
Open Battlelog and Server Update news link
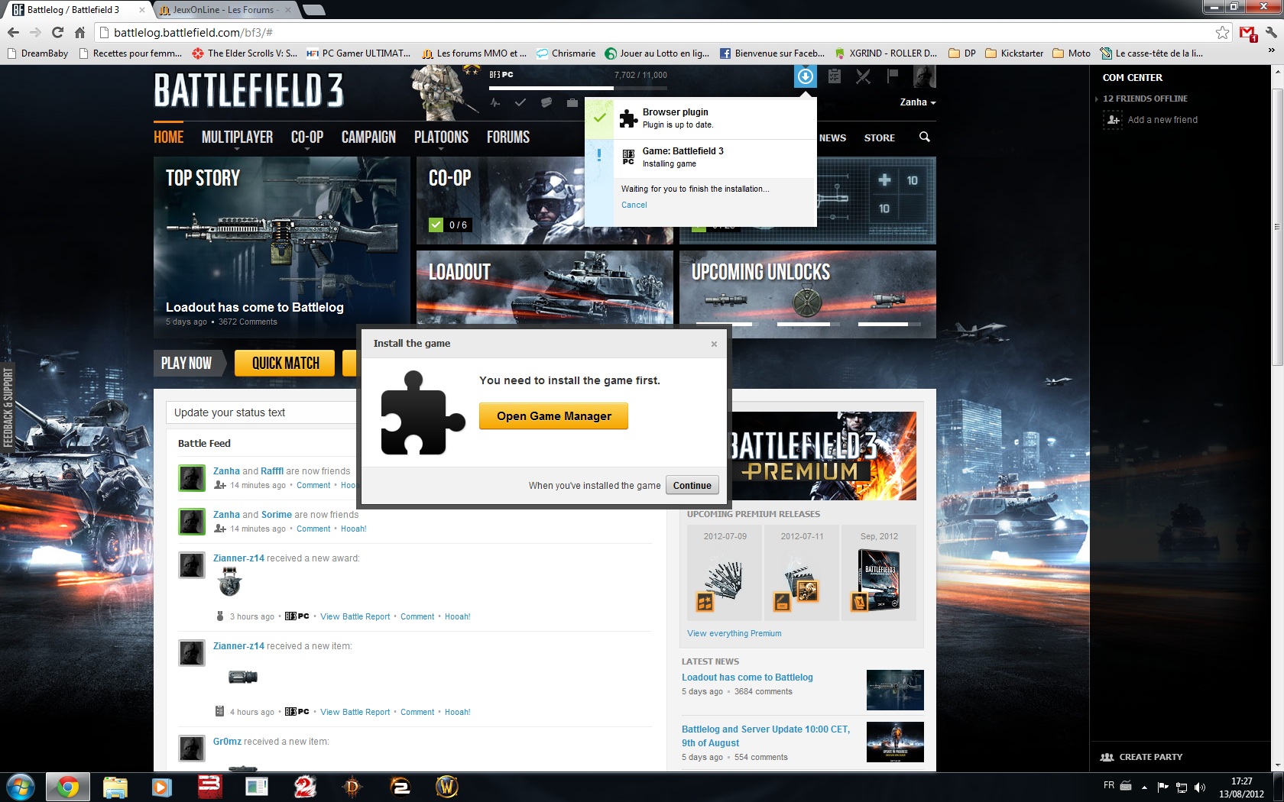click(x=766, y=736)
